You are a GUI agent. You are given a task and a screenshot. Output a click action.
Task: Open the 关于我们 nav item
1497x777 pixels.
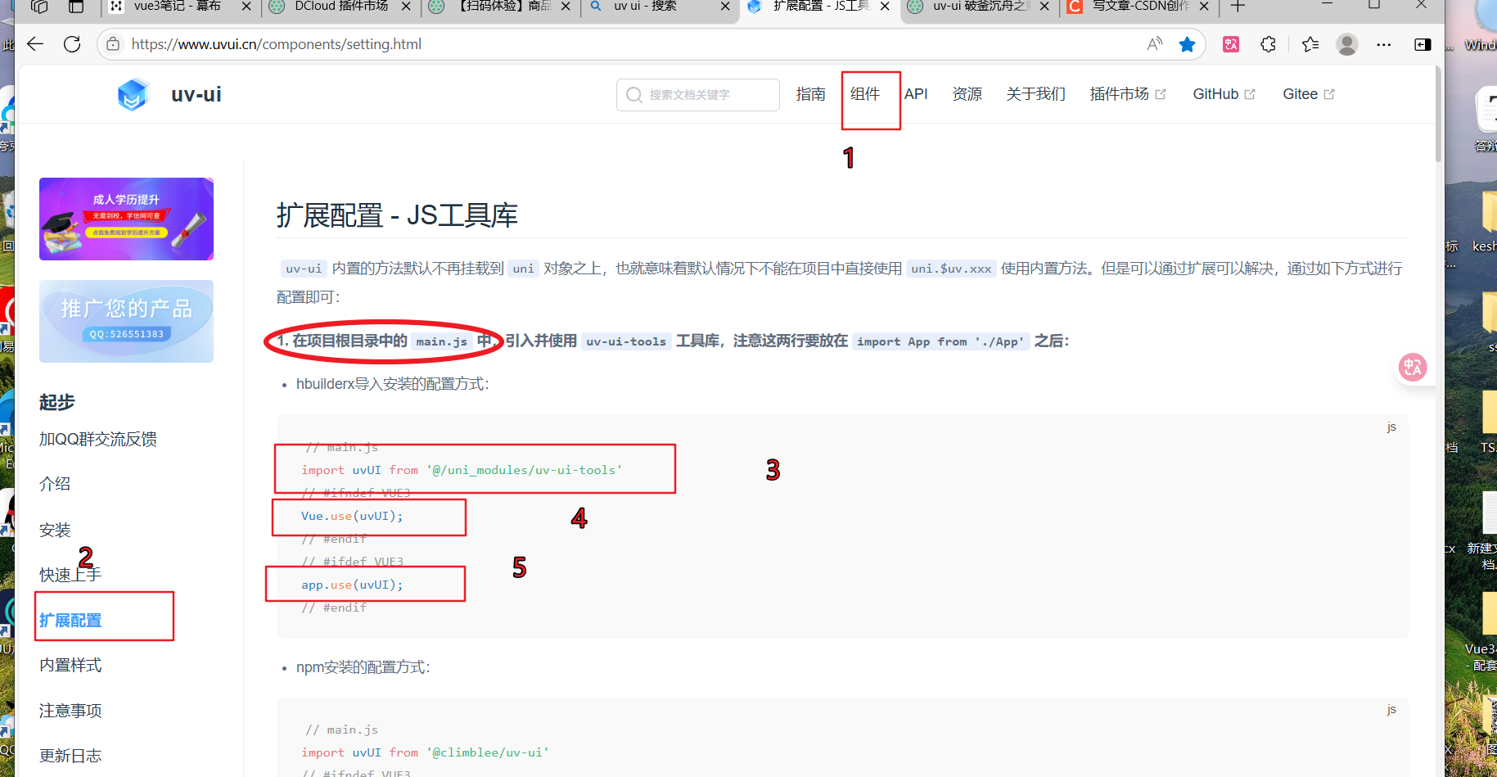click(x=1035, y=94)
